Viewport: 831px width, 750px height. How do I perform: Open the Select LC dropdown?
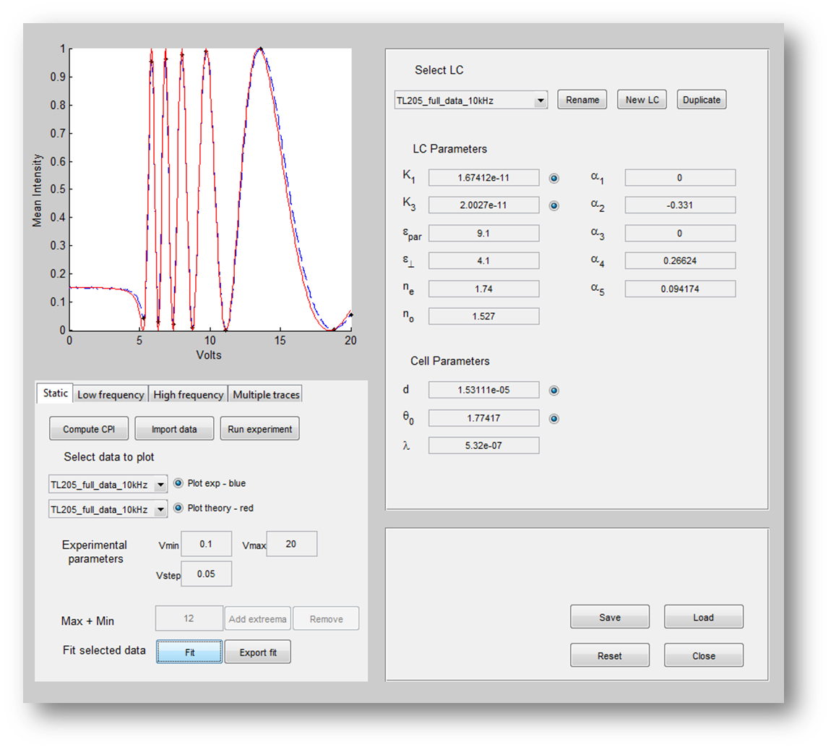point(470,101)
